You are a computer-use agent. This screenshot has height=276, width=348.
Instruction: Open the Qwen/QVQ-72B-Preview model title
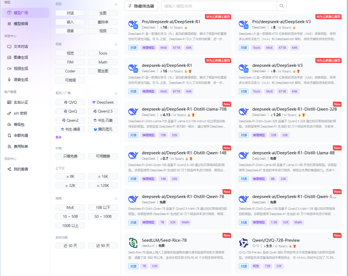point(276,240)
